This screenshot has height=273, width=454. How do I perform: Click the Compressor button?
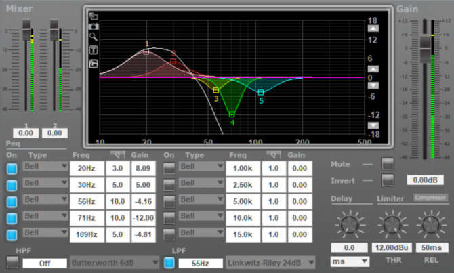[x=430, y=198]
